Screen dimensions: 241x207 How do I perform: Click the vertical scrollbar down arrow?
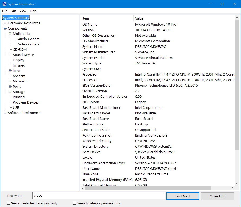[237, 184]
